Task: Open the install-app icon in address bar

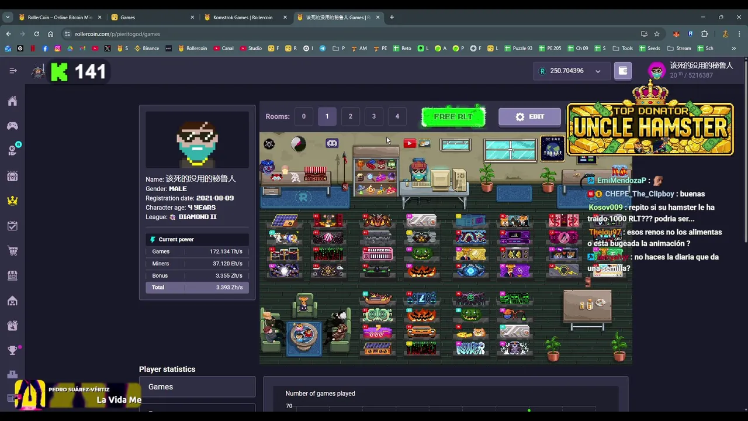Action: pyautogui.click(x=644, y=34)
